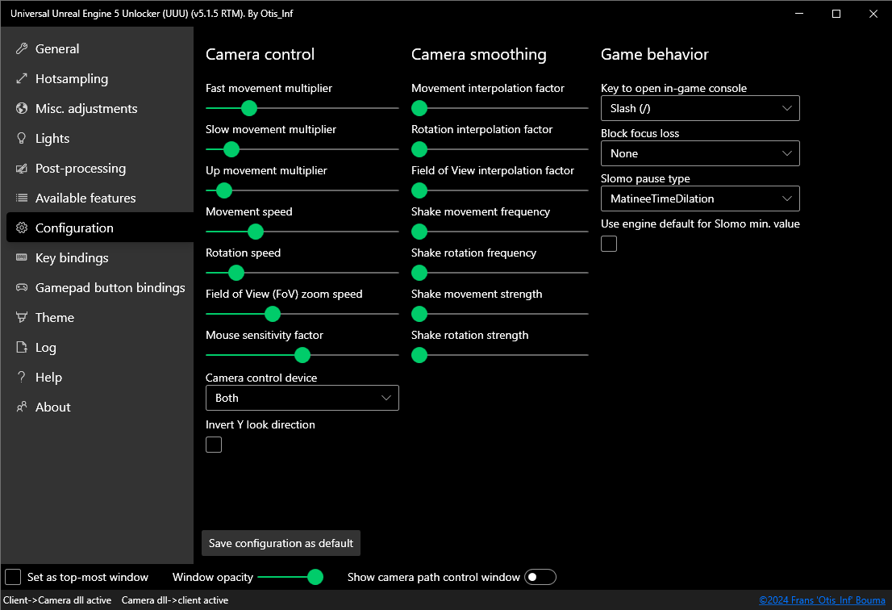Open the Available features page
The width and height of the screenshot is (892, 610).
85,198
